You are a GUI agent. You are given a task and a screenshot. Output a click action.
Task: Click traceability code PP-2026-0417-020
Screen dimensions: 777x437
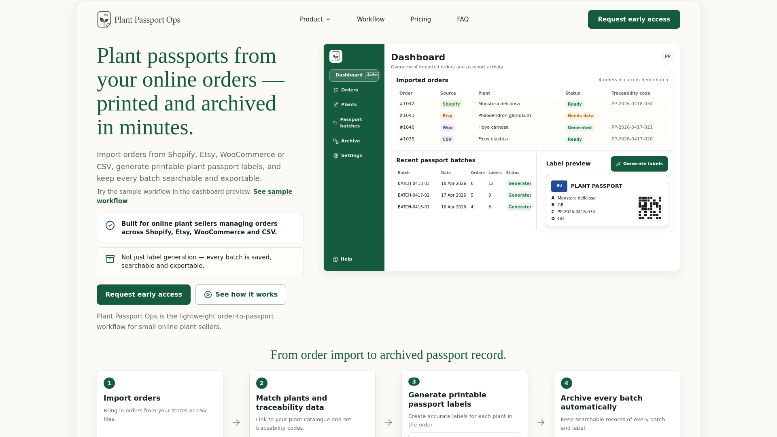tap(632, 139)
